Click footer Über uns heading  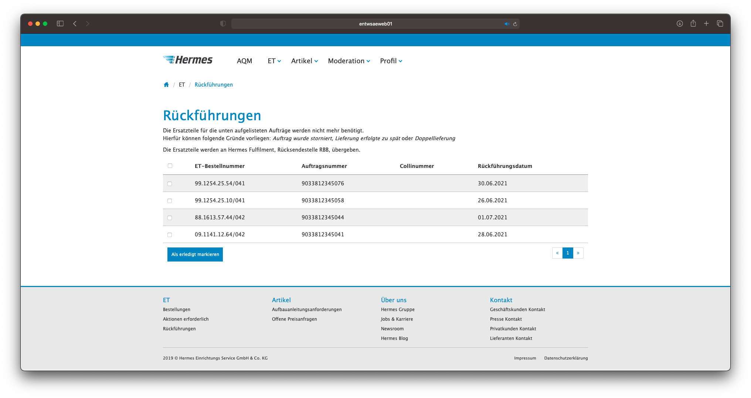(x=394, y=300)
